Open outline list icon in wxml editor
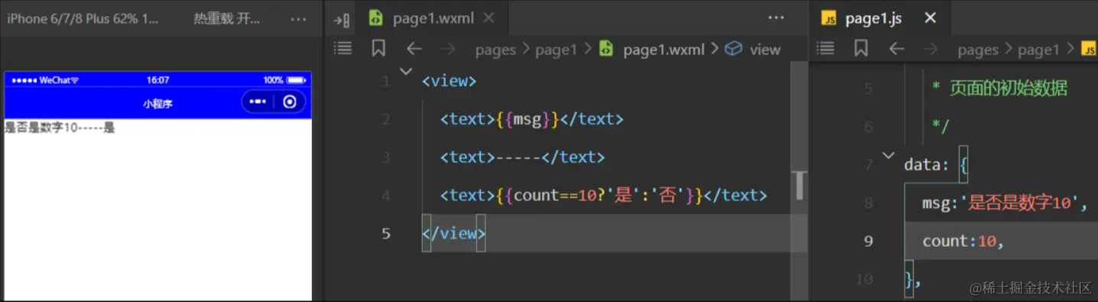This screenshot has width=1098, height=302. (343, 49)
